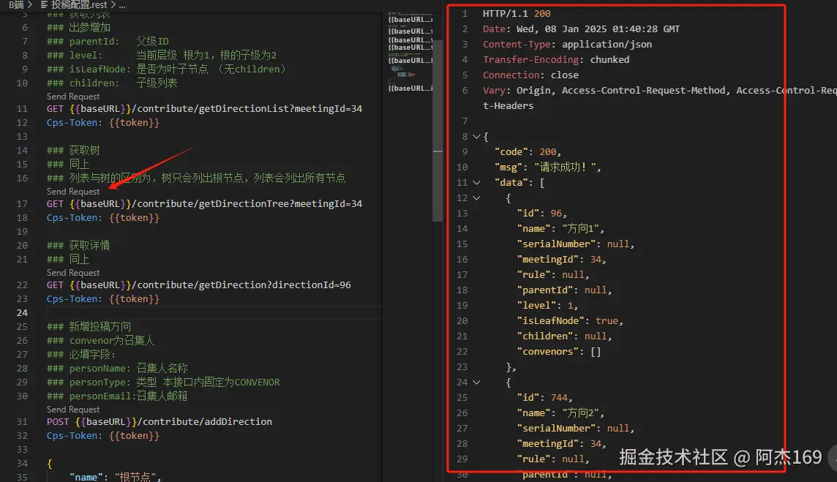Viewport: 837px width, 482px height.
Task: Click comment '### 获取树' on line 14
Action: pyautogui.click(x=73, y=150)
